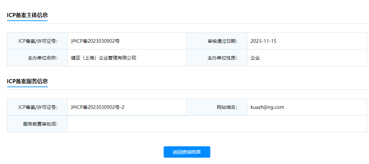Click the domain kuazhijing.com
The height and width of the screenshot is (164, 369).
click(267, 107)
